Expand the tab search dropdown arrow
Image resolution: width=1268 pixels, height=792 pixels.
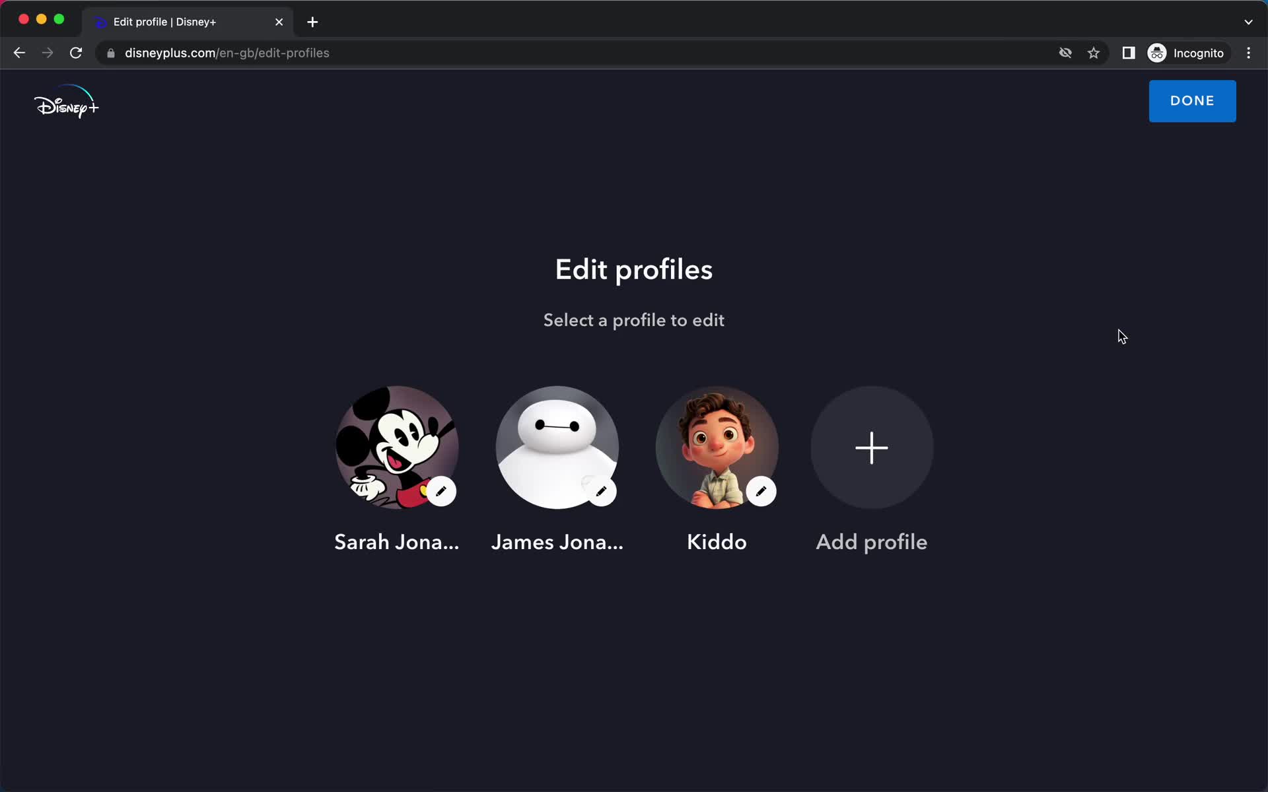tap(1248, 22)
